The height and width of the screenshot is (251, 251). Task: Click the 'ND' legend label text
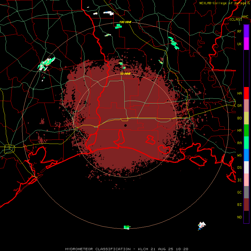(x=240, y=217)
